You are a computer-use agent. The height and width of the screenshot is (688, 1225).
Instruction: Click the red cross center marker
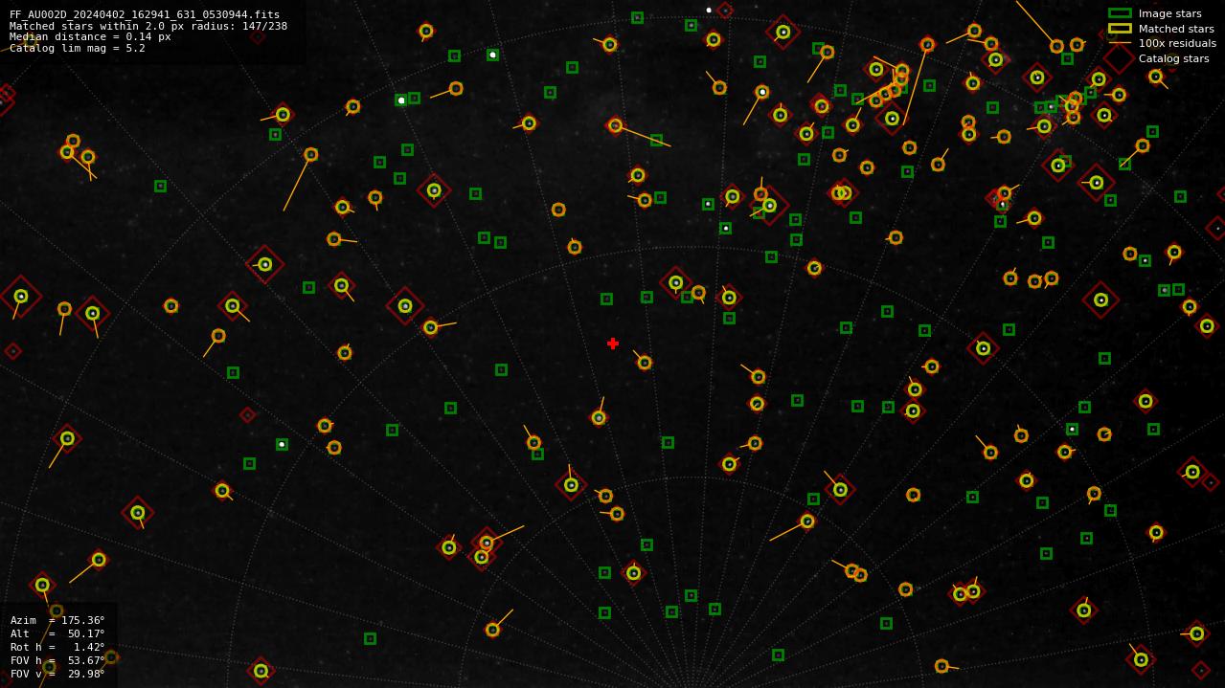pos(613,344)
